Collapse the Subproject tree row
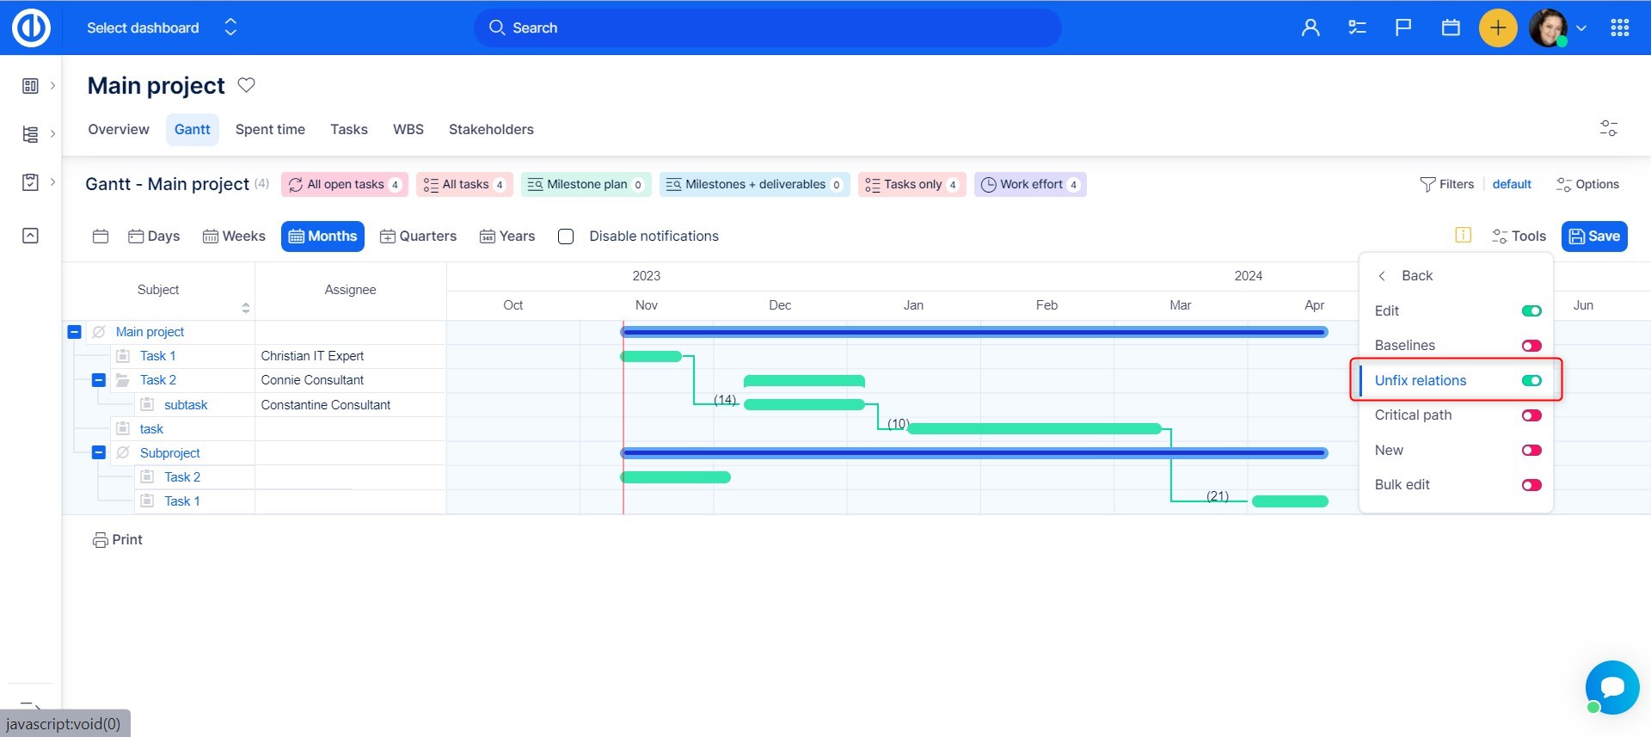Screen dimensions: 1651x737 (x=99, y=452)
